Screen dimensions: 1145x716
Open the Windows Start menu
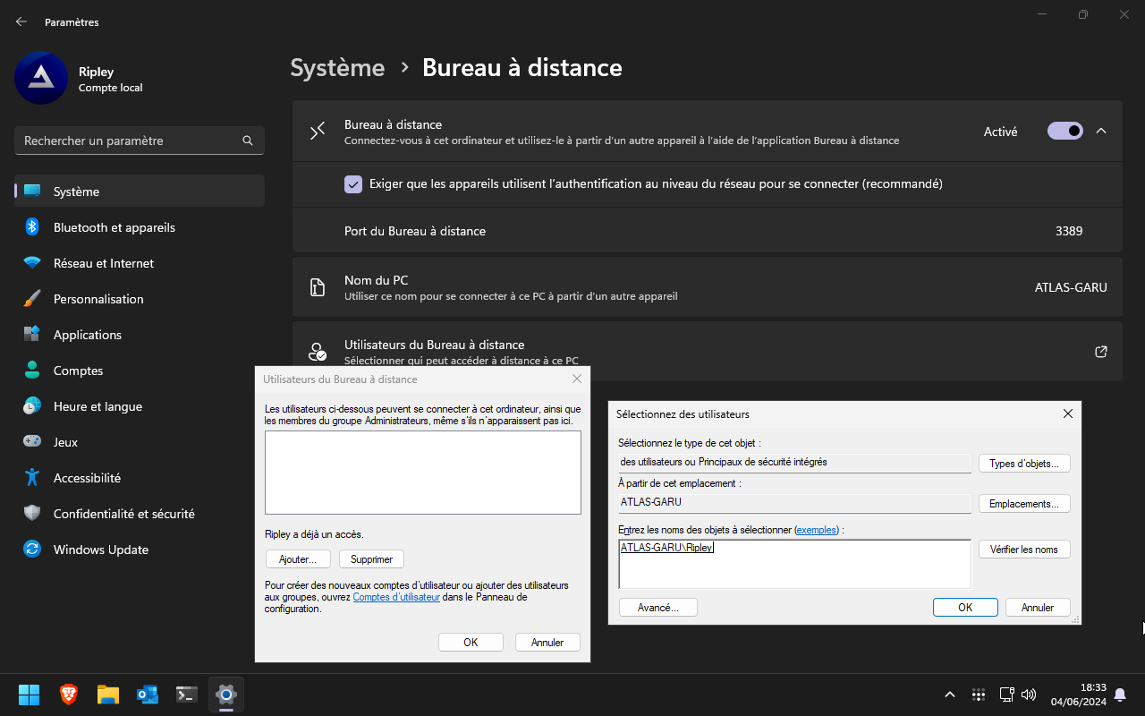pyautogui.click(x=30, y=695)
